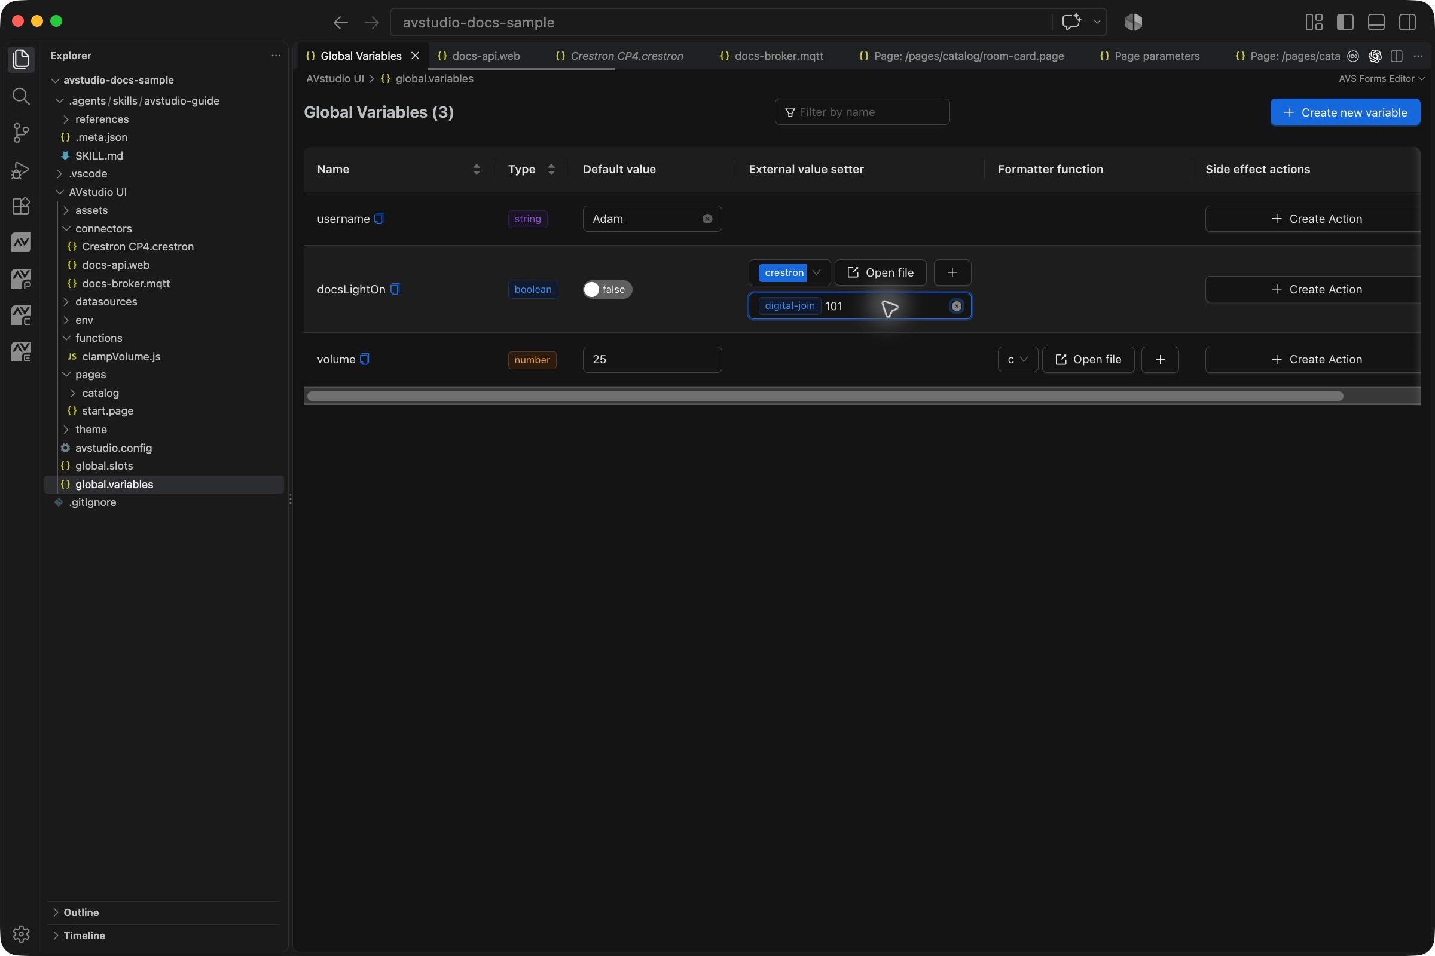Open the chat sparkle icon in title bar
The width and height of the screenshot is (1435, 956).
[1071, 22]
